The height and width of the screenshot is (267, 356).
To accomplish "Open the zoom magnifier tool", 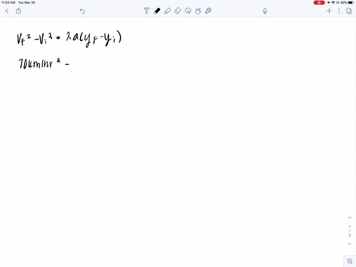I will [350, 261].
